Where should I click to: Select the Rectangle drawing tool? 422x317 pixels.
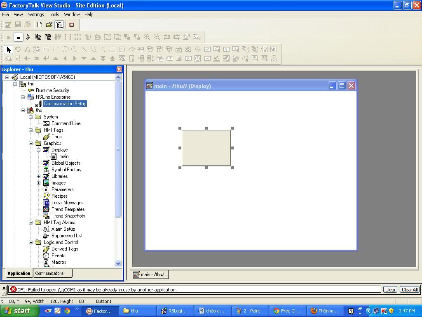pos(113,50)
